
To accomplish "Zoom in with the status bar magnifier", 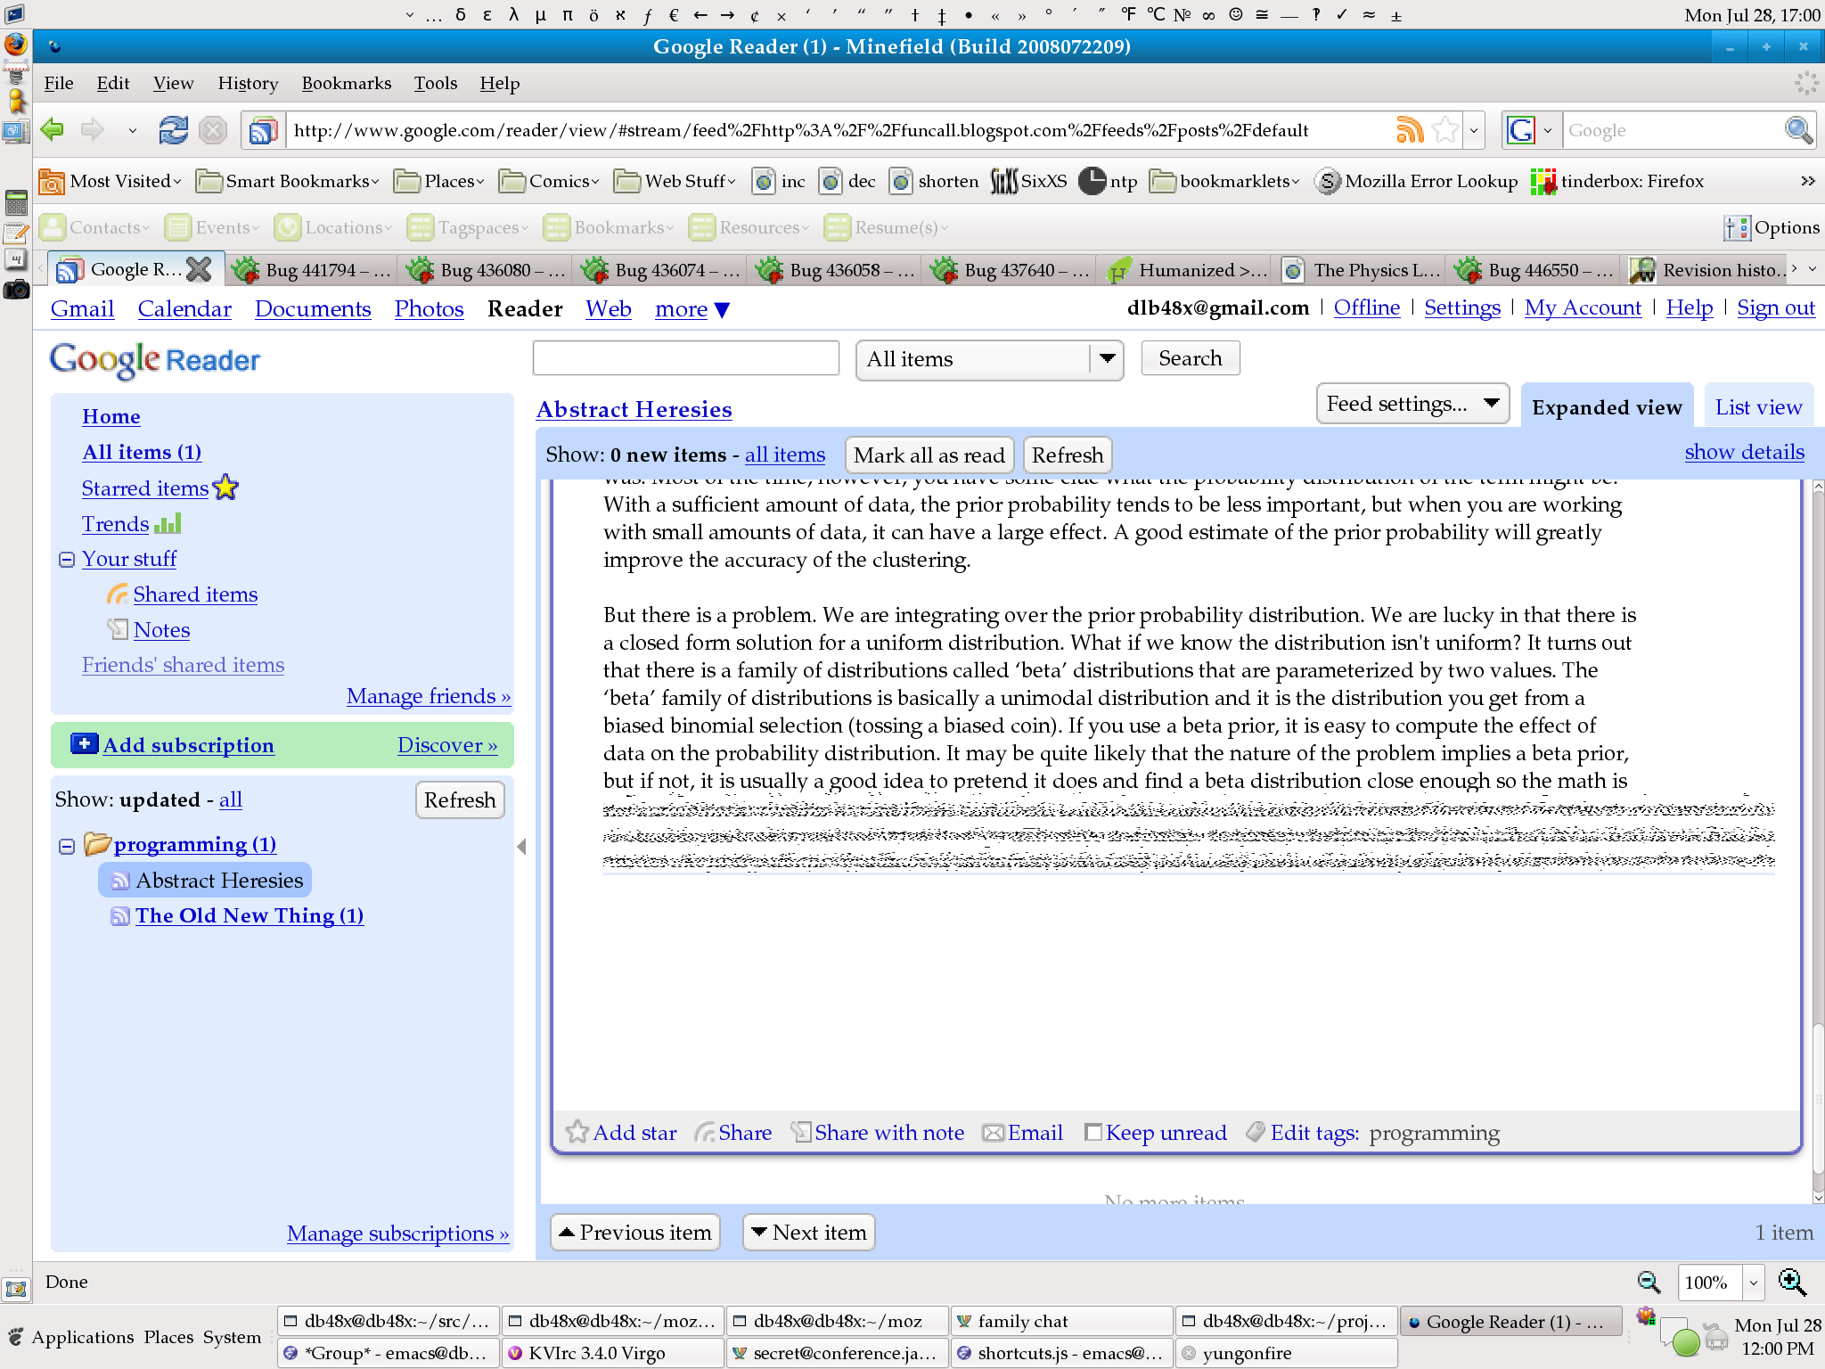I will (1792, 1283).
